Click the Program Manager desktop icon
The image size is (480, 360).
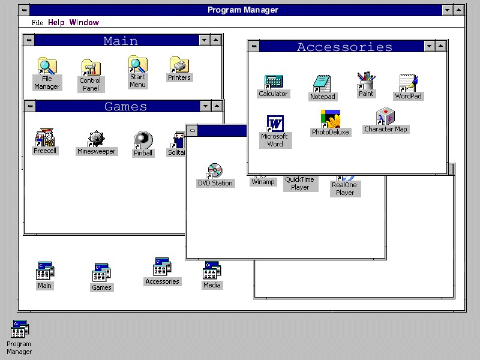[19, 337]
